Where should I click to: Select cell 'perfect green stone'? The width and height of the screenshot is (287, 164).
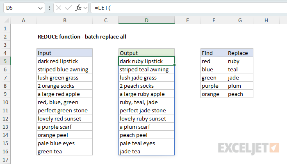(65, 110)
